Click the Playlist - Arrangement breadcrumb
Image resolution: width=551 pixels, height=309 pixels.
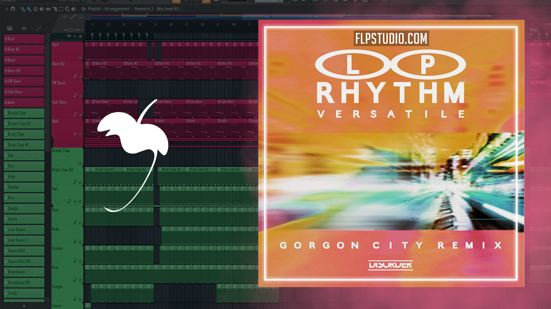[108, 9]
